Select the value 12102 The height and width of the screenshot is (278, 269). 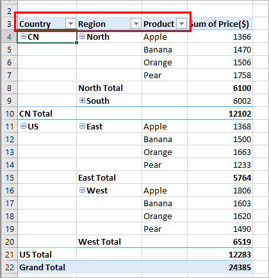tap(220, 113)
